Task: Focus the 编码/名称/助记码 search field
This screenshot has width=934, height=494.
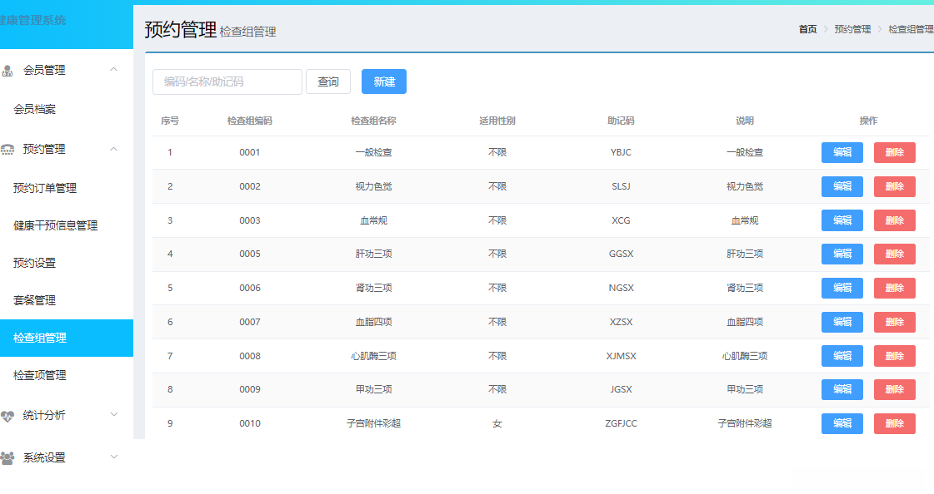Action: (227, 82)
